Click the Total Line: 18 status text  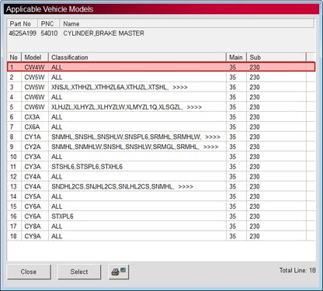[297, 270]
